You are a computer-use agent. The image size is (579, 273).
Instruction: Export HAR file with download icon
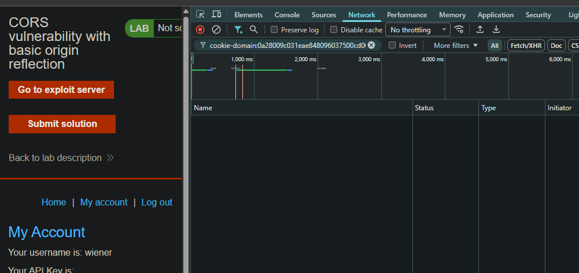[496, 29]
